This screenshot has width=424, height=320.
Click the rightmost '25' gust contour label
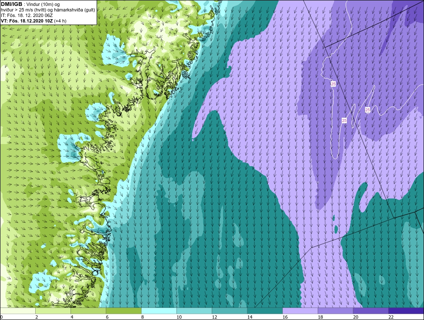[368, 110]
